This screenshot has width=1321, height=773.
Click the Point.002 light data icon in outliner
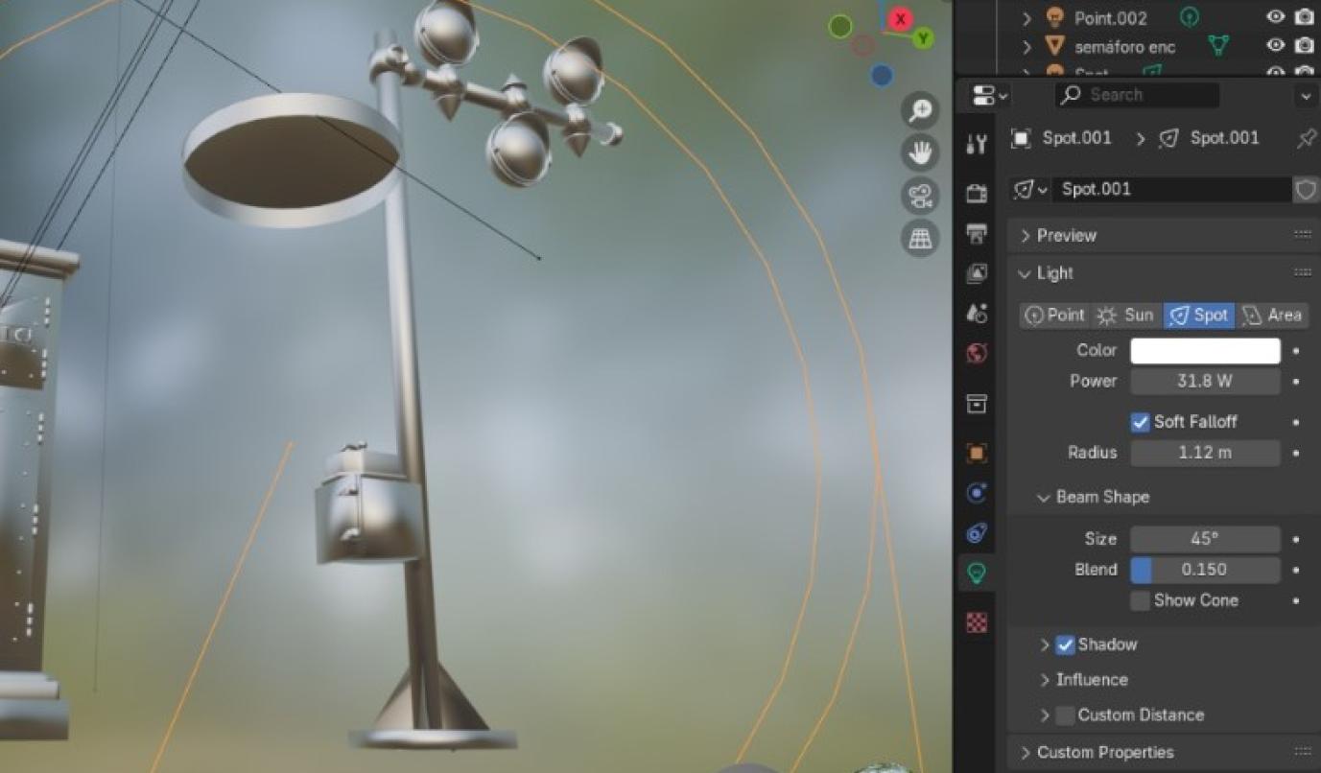(x=1190, y=16)
